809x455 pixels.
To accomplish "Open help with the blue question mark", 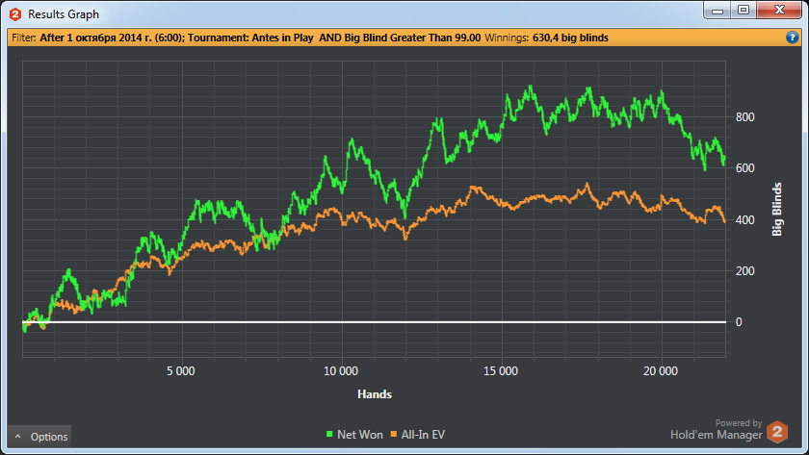I will (792, 38).
